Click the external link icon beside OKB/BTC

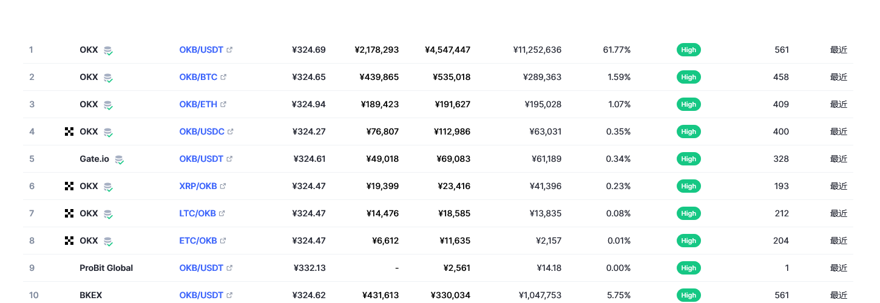point(223,77)
